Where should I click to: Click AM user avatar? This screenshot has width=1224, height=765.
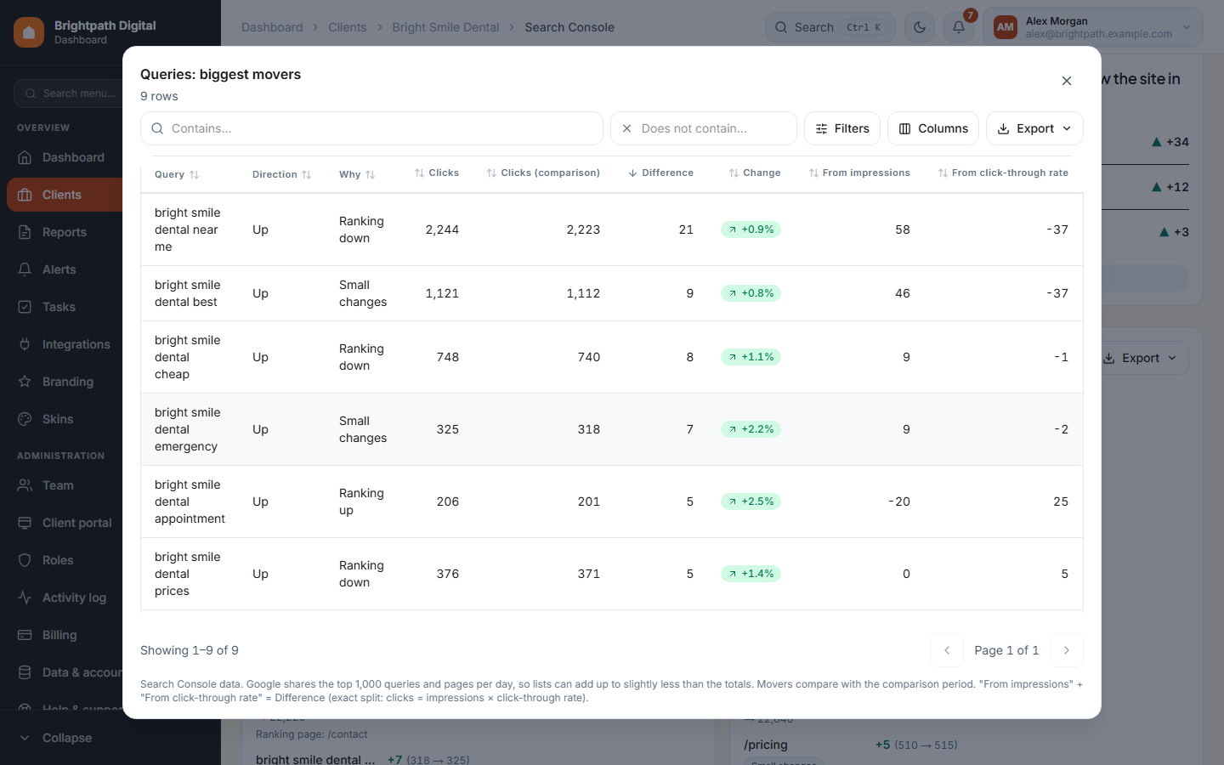(1006, 27)
